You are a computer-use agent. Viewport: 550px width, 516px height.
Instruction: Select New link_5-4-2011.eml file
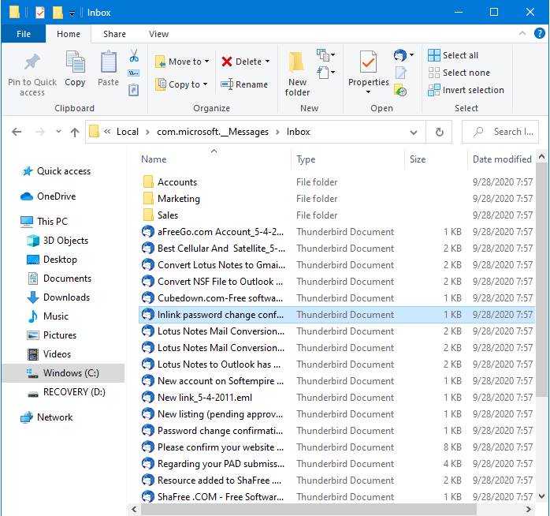[x=205, y=398]
